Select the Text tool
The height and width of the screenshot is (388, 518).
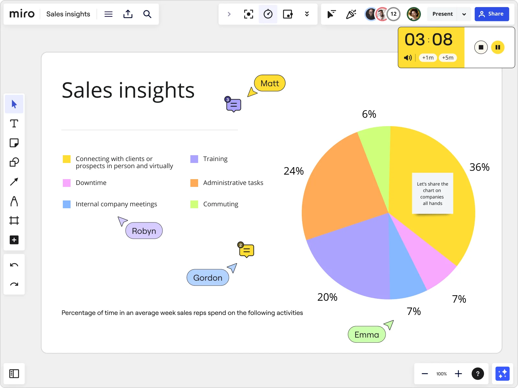pos(14,124)
